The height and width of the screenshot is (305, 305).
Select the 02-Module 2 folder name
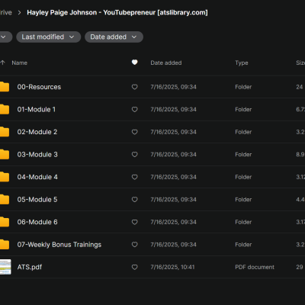pos(37,132)
